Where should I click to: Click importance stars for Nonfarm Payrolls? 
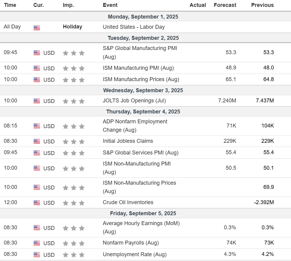coord(74,243)
